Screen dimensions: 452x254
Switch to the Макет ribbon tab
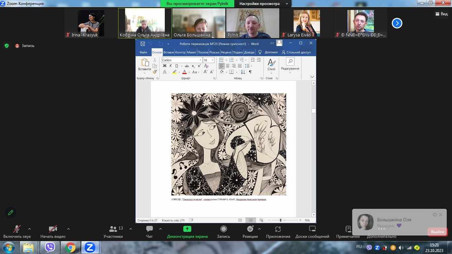(191, 52)
